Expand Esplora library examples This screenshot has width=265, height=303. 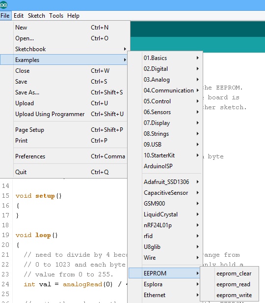(165, 284)
